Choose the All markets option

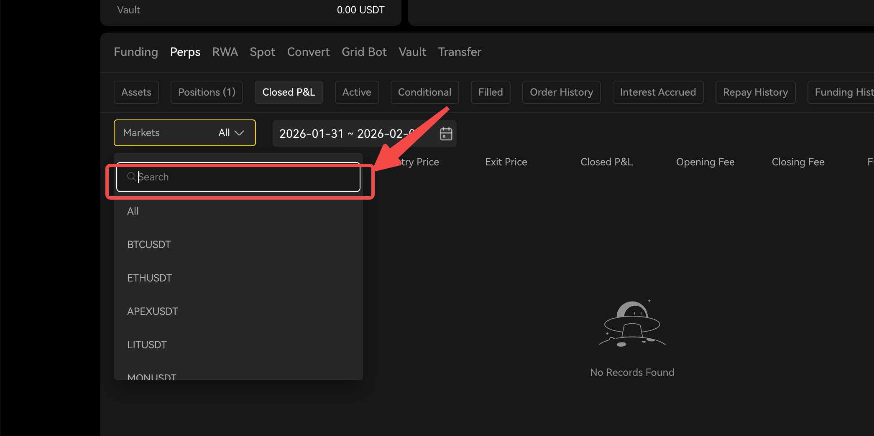pyautogui.click(x=133, y=211)
